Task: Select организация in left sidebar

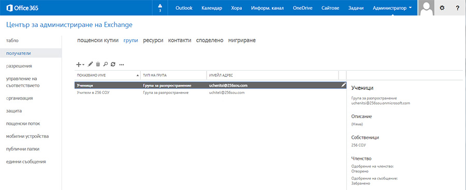Action: tap(19, 98)
